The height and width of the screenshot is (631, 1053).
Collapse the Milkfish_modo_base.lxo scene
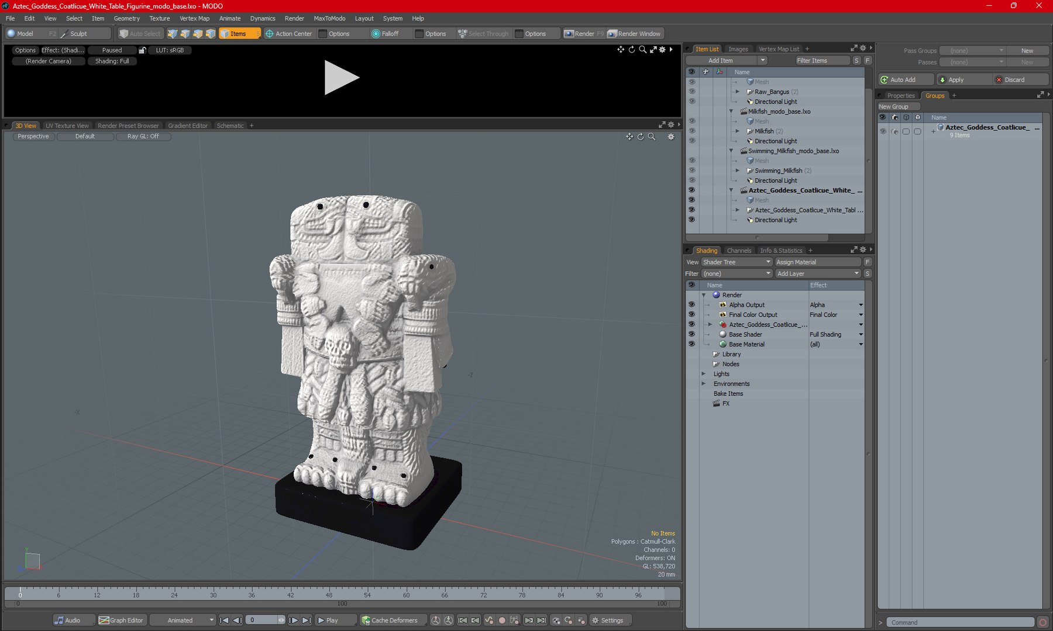tap(731, 112)
